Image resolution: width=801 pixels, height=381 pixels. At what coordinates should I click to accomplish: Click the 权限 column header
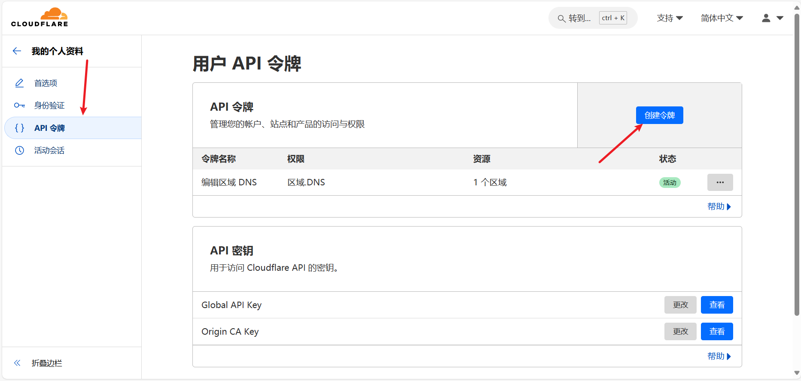coord(296,159)
